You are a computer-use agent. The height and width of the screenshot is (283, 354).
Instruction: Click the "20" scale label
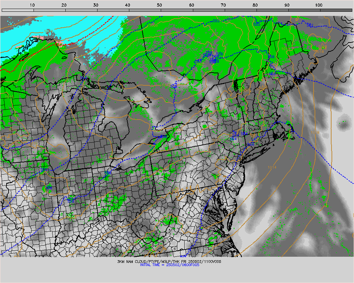[x=64, y=5]
